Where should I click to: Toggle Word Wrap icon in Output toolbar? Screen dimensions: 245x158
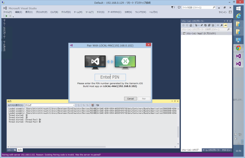pos(98,105)
